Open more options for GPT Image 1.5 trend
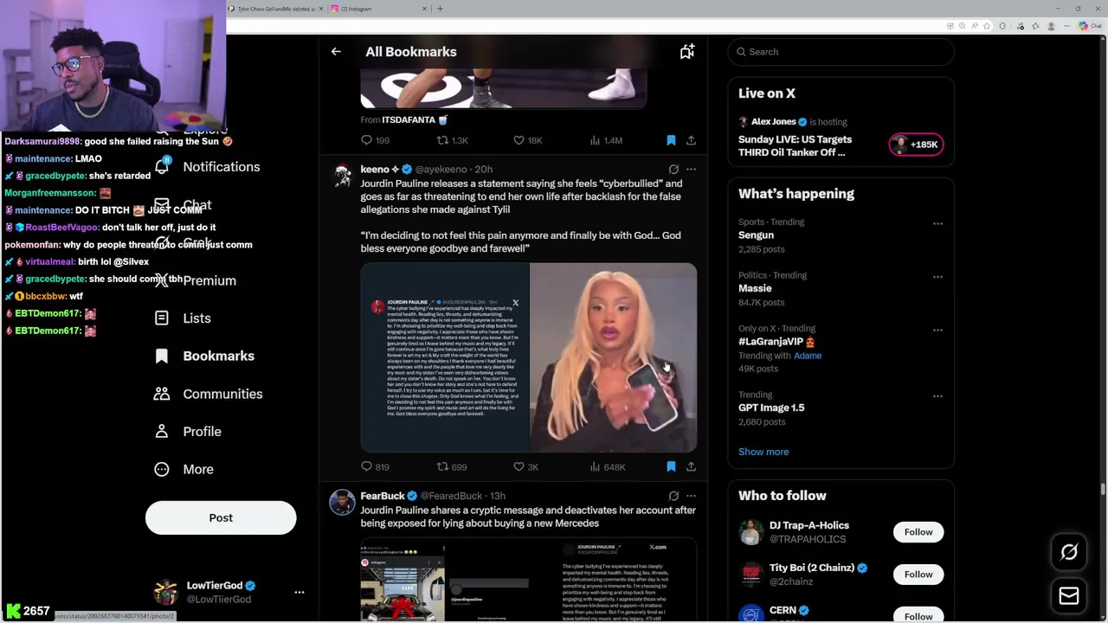 click(937, 396)
